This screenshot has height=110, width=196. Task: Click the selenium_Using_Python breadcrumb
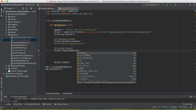pyautogui.click(x=12, y=5)
